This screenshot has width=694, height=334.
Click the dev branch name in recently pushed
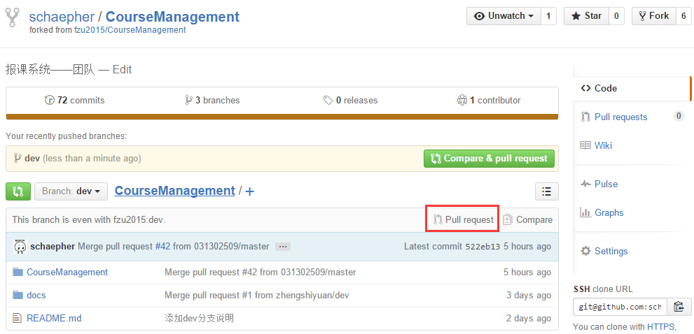32,158
